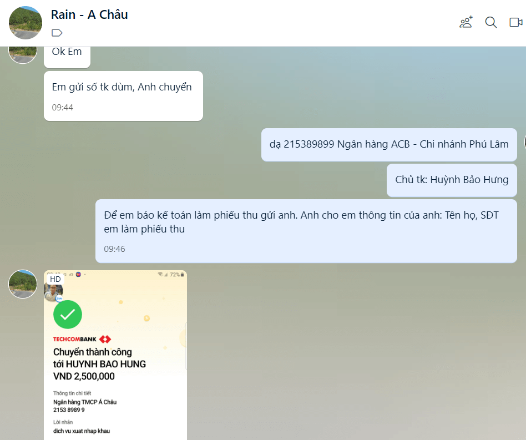
Task: Open the contact avatar in chat header
Action: coord(26,23)
